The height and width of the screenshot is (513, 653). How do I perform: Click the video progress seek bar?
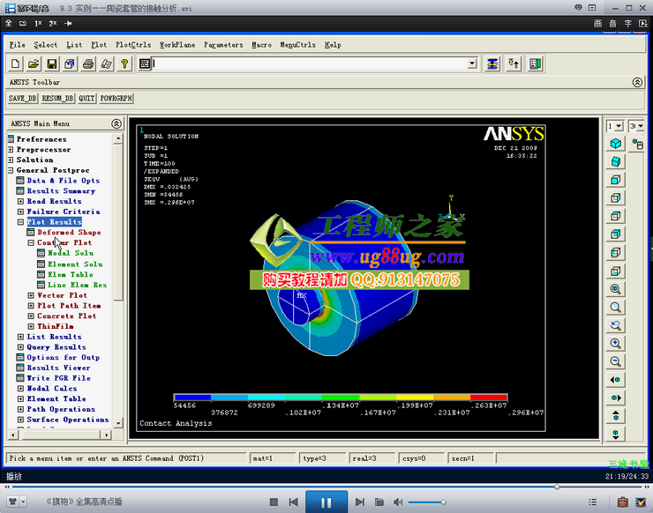click(x=326, y=487)
